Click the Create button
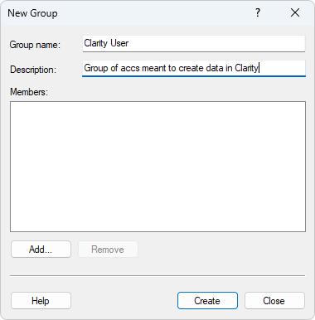Viewport: 315px width, 320px height. click(x=207, y=300)
